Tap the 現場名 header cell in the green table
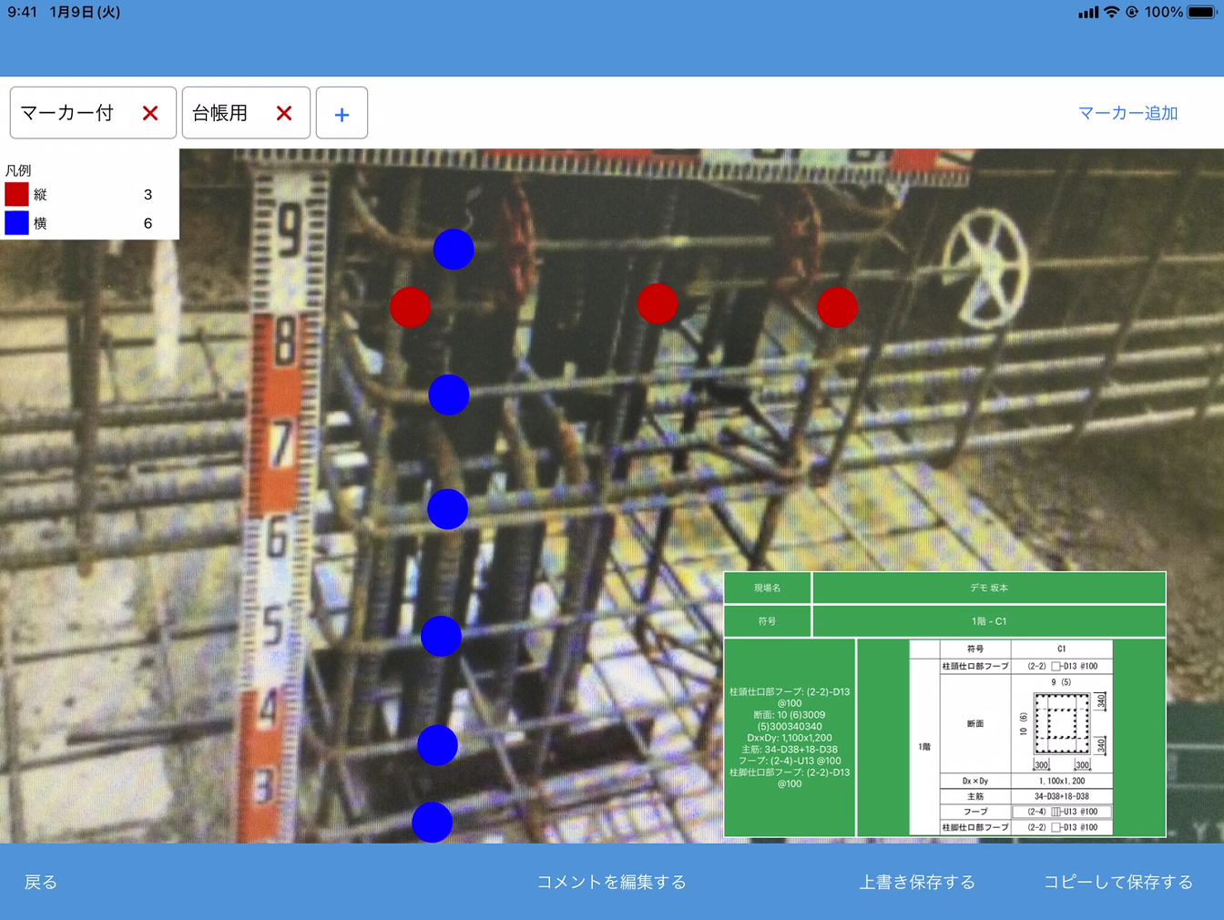 coord(767,588)
